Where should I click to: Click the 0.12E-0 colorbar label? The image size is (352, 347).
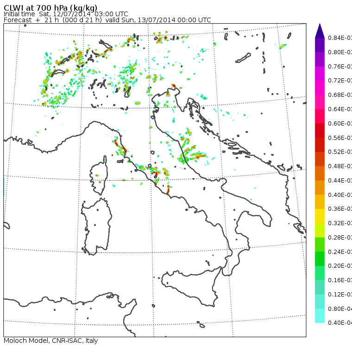tap(340, 294)
